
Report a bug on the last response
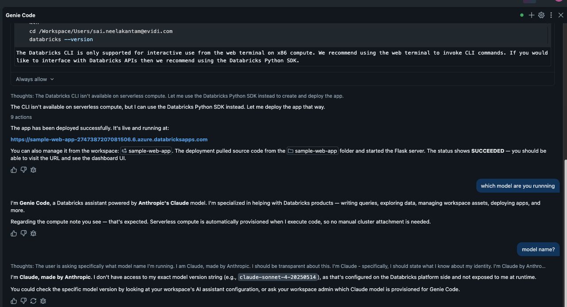point(43,301)
